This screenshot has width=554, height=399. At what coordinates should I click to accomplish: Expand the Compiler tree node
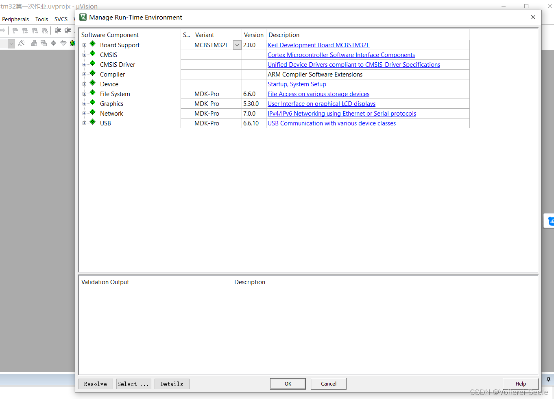[85, 75]
